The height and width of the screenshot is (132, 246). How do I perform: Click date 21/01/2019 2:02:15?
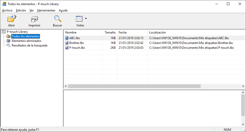click(x=131, y=38)
